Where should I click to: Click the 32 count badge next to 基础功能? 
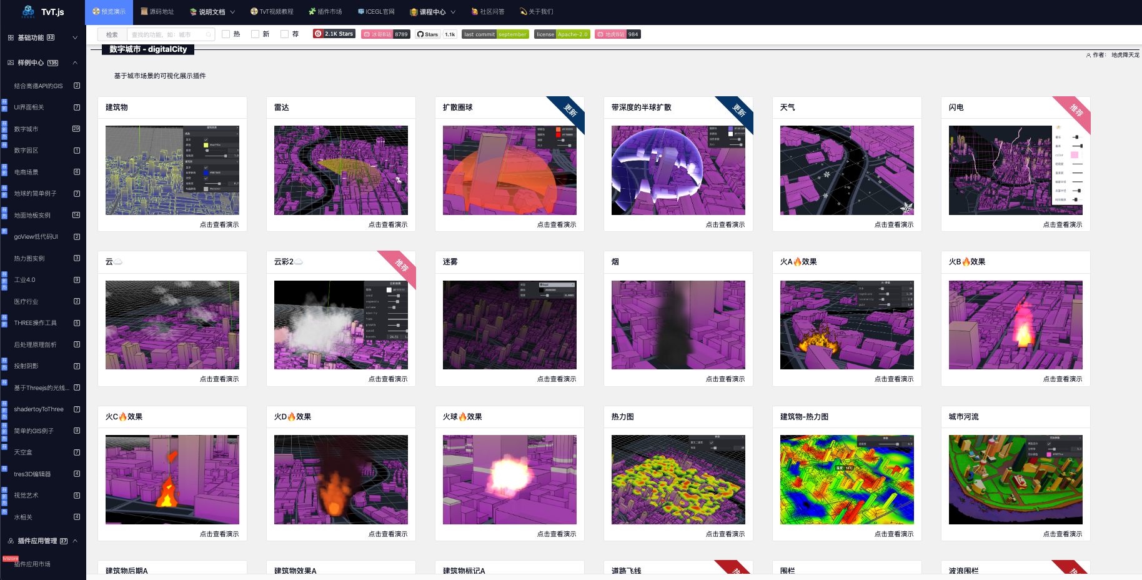(x=51, y=37)
